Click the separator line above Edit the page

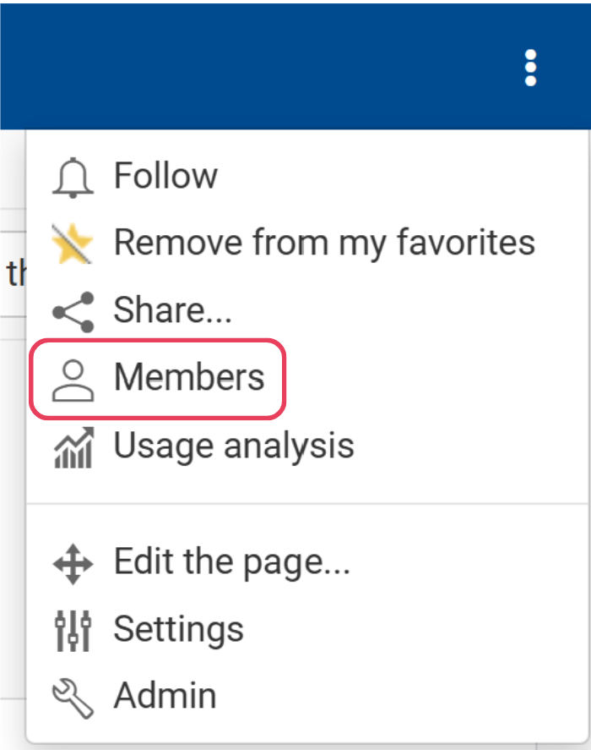pyautogui.click(x=307, y=504)
